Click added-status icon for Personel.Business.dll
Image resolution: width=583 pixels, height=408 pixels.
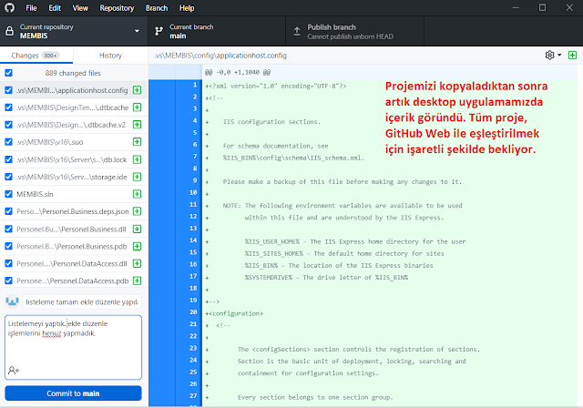coord(138,229)
